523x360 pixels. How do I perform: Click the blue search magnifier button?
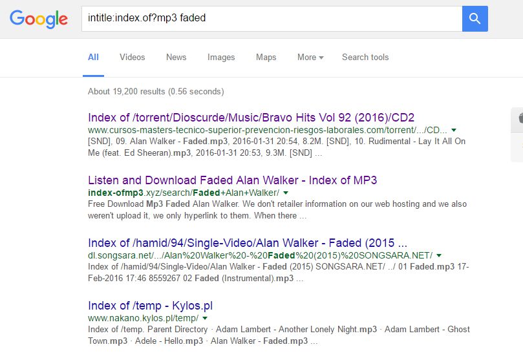coord(475,19)
